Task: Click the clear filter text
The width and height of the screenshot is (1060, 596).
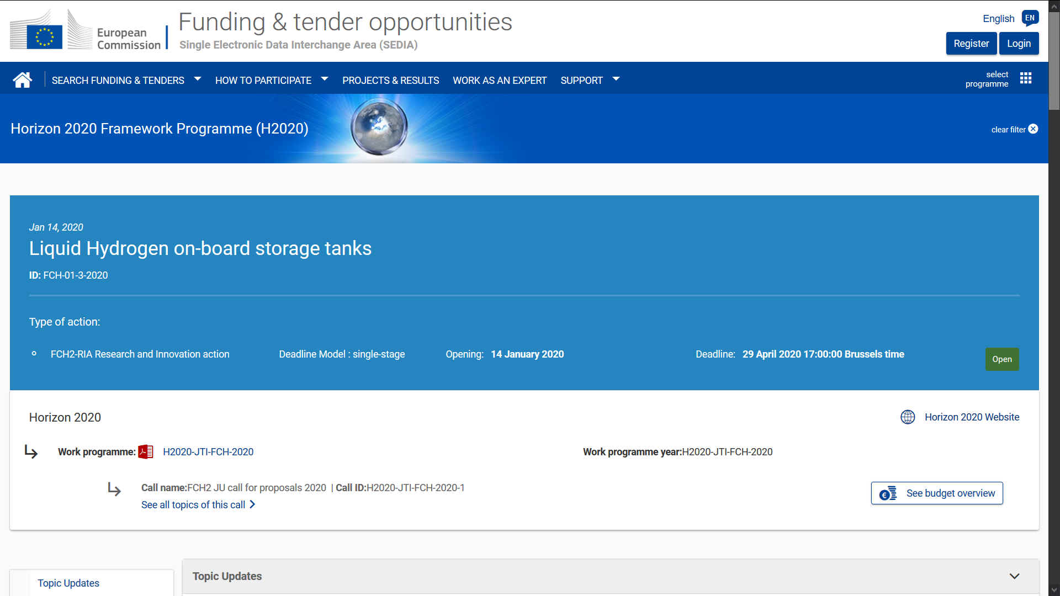Action: click(x=1008, y=130)
